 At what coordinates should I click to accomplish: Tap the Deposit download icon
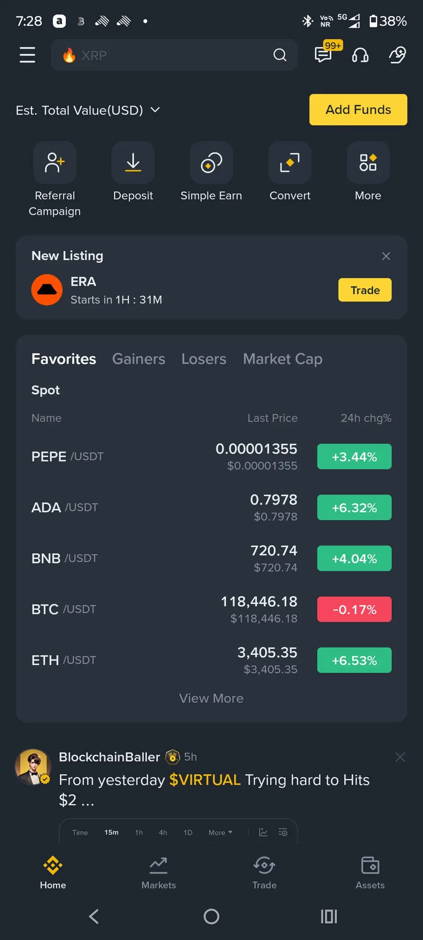(133, 162)
